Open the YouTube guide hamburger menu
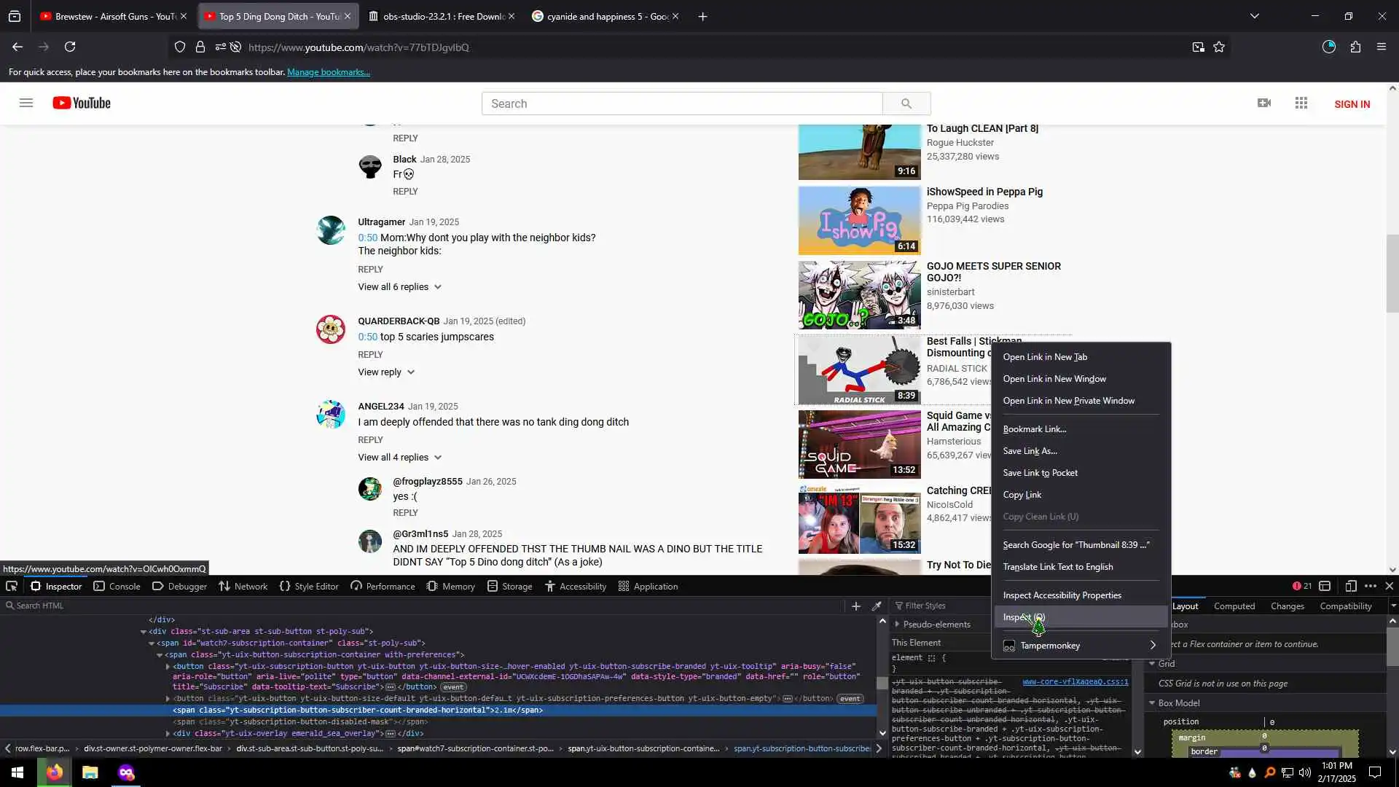Image resolution: width=1399 pixels, height=787 pixels. (26, 103)
